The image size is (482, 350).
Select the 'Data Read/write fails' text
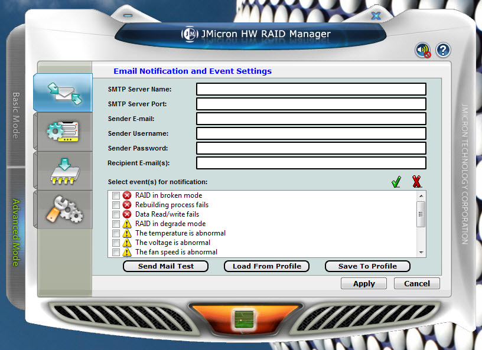[x=167, y=214]
